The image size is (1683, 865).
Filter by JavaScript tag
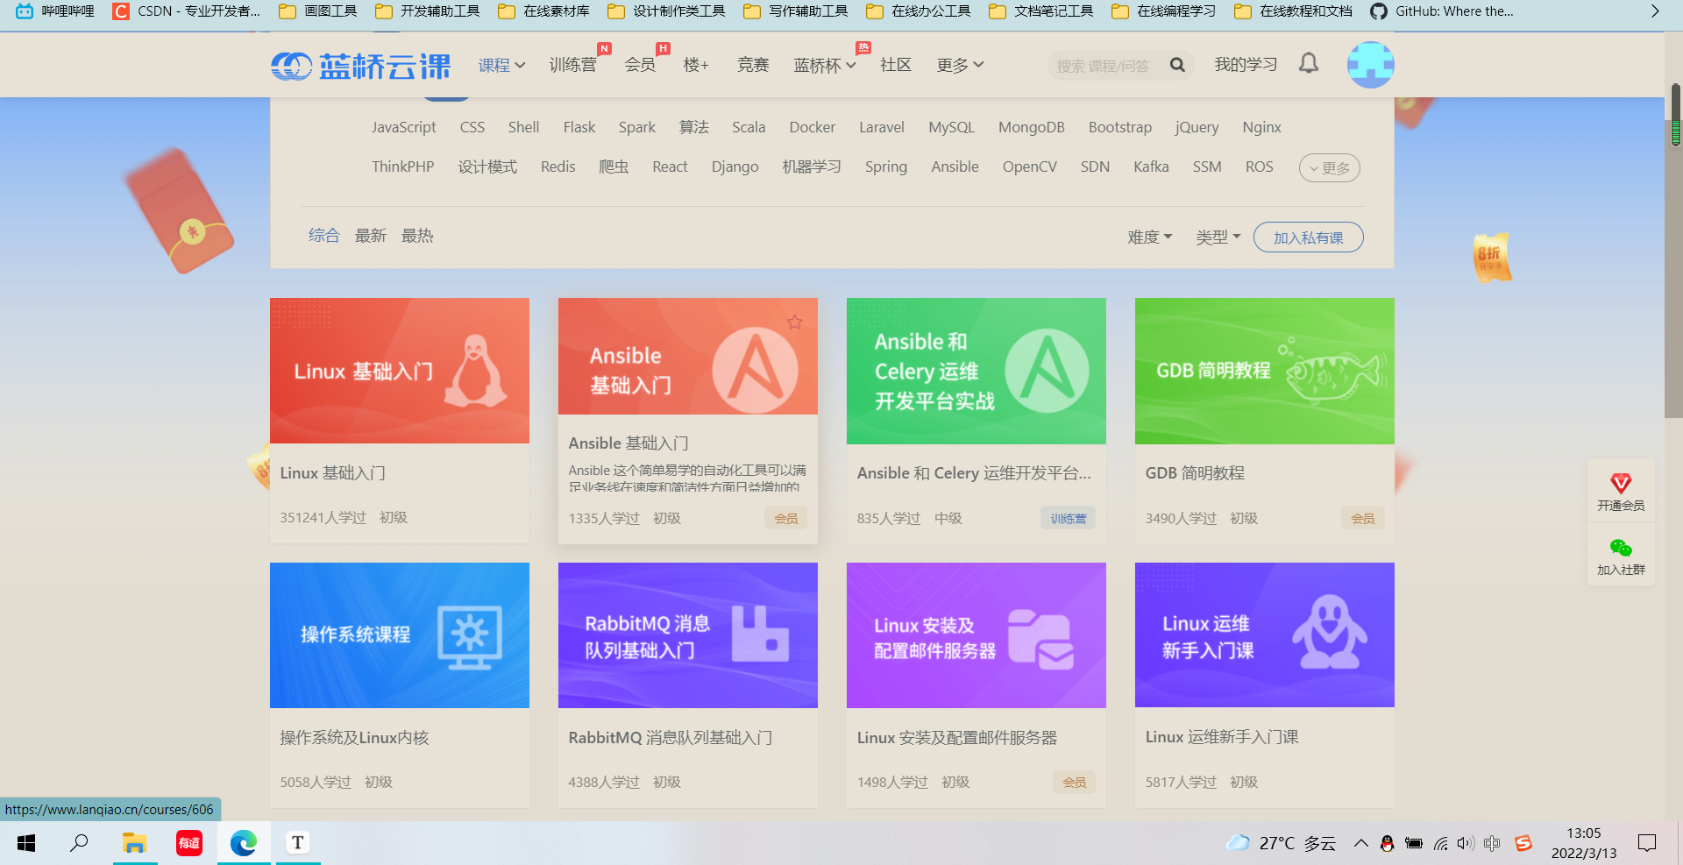[403, 127]
